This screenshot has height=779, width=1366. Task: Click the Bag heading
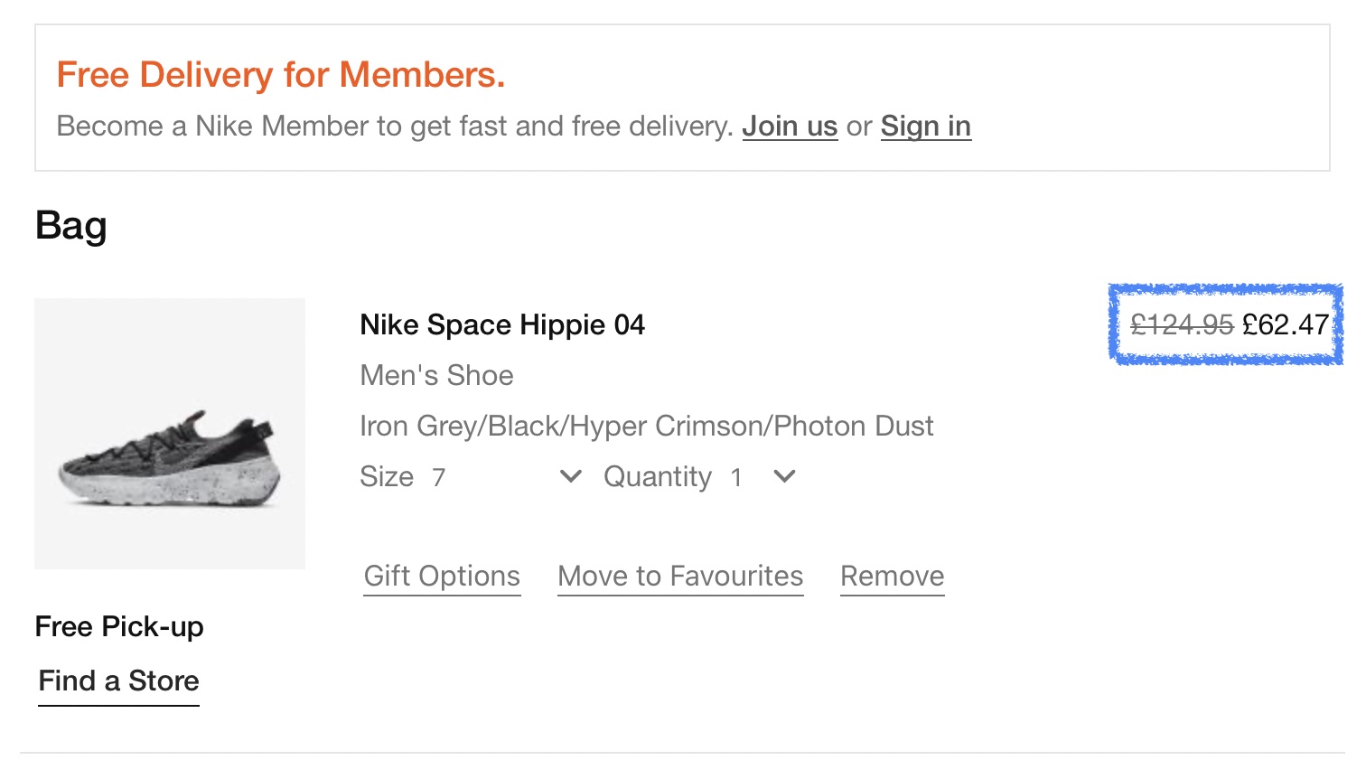70,226
